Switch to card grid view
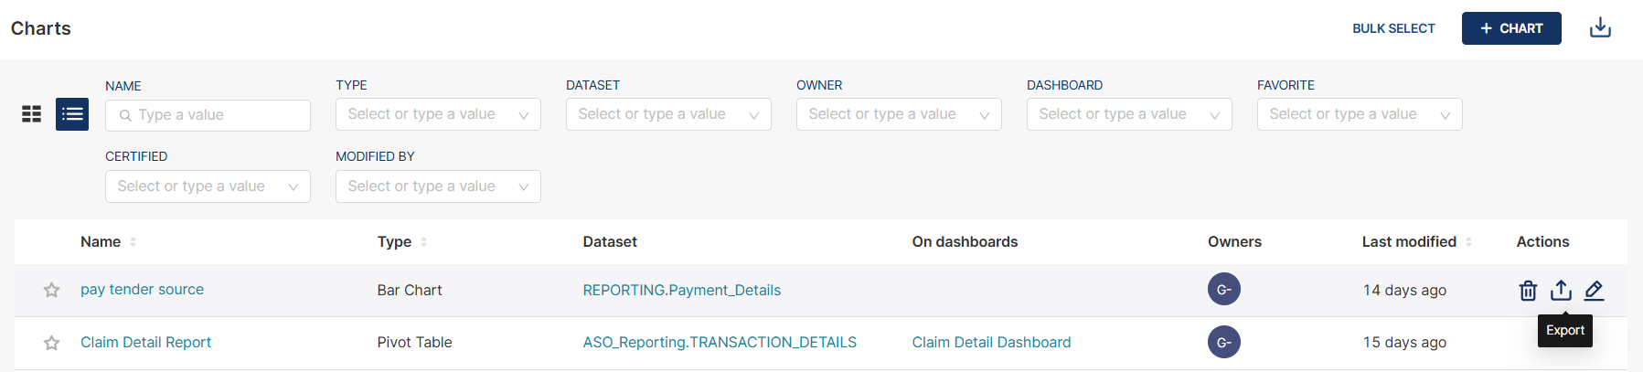 [x=32, y=114]
